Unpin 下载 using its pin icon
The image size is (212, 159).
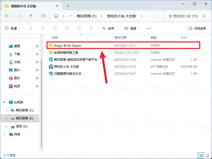pos(37,54)
